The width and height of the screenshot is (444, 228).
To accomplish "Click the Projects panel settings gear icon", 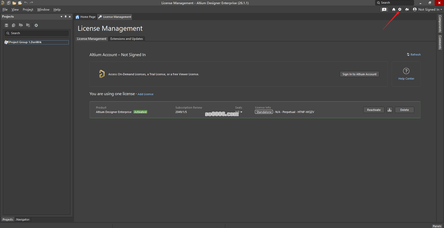I will point(36,25).
